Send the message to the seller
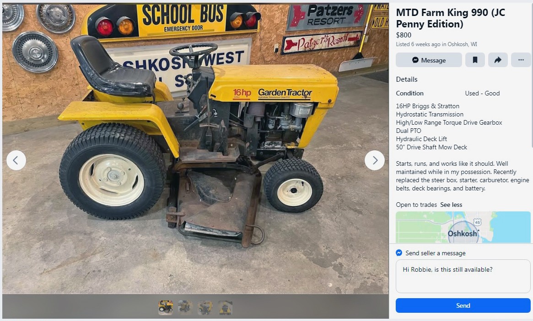This screenshot has width=533, height=321. pos(463,305)
